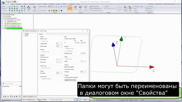Click the first rendering style icon
The image size is (182, 102).
pyautogui.click(x=49, y=11)
